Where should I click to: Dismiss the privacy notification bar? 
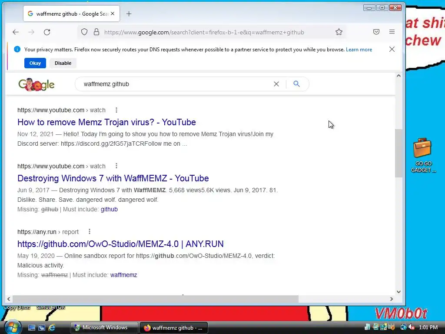click(392, 49)
